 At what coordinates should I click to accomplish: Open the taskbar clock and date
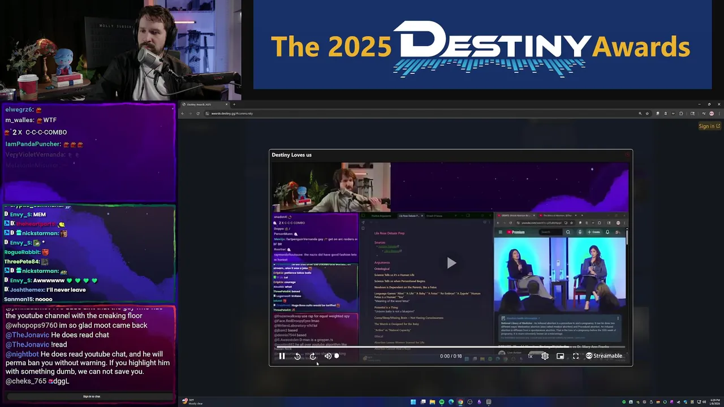[x=716, y=402]
